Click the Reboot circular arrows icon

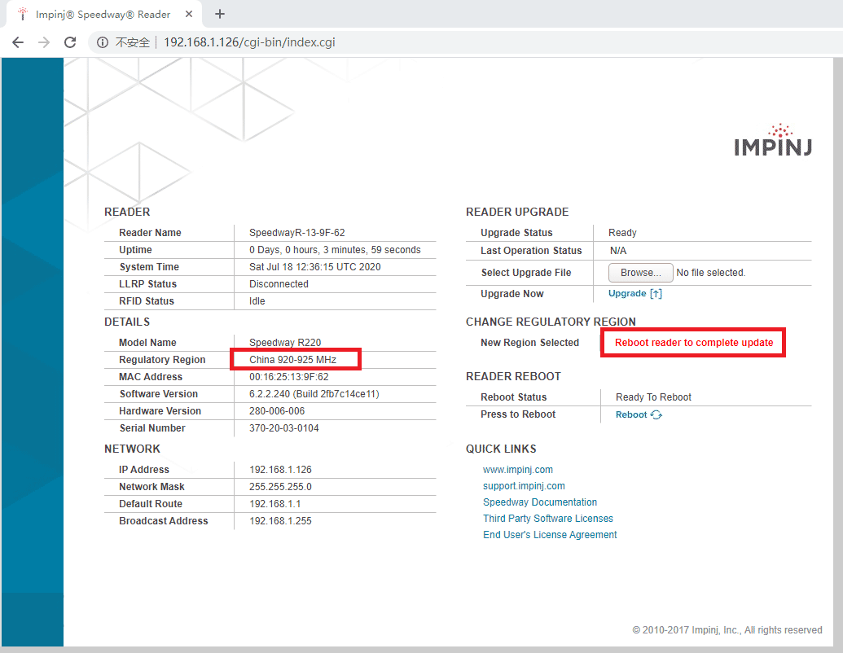656,415
